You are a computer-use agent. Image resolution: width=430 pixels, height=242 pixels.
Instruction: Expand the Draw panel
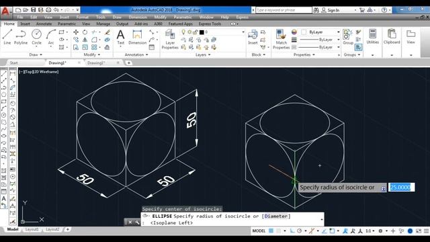point(36,55)
